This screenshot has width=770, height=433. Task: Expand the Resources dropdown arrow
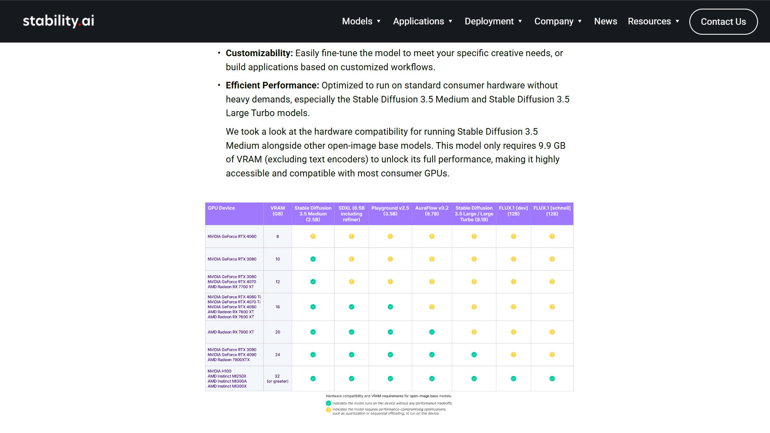point(677,21)
